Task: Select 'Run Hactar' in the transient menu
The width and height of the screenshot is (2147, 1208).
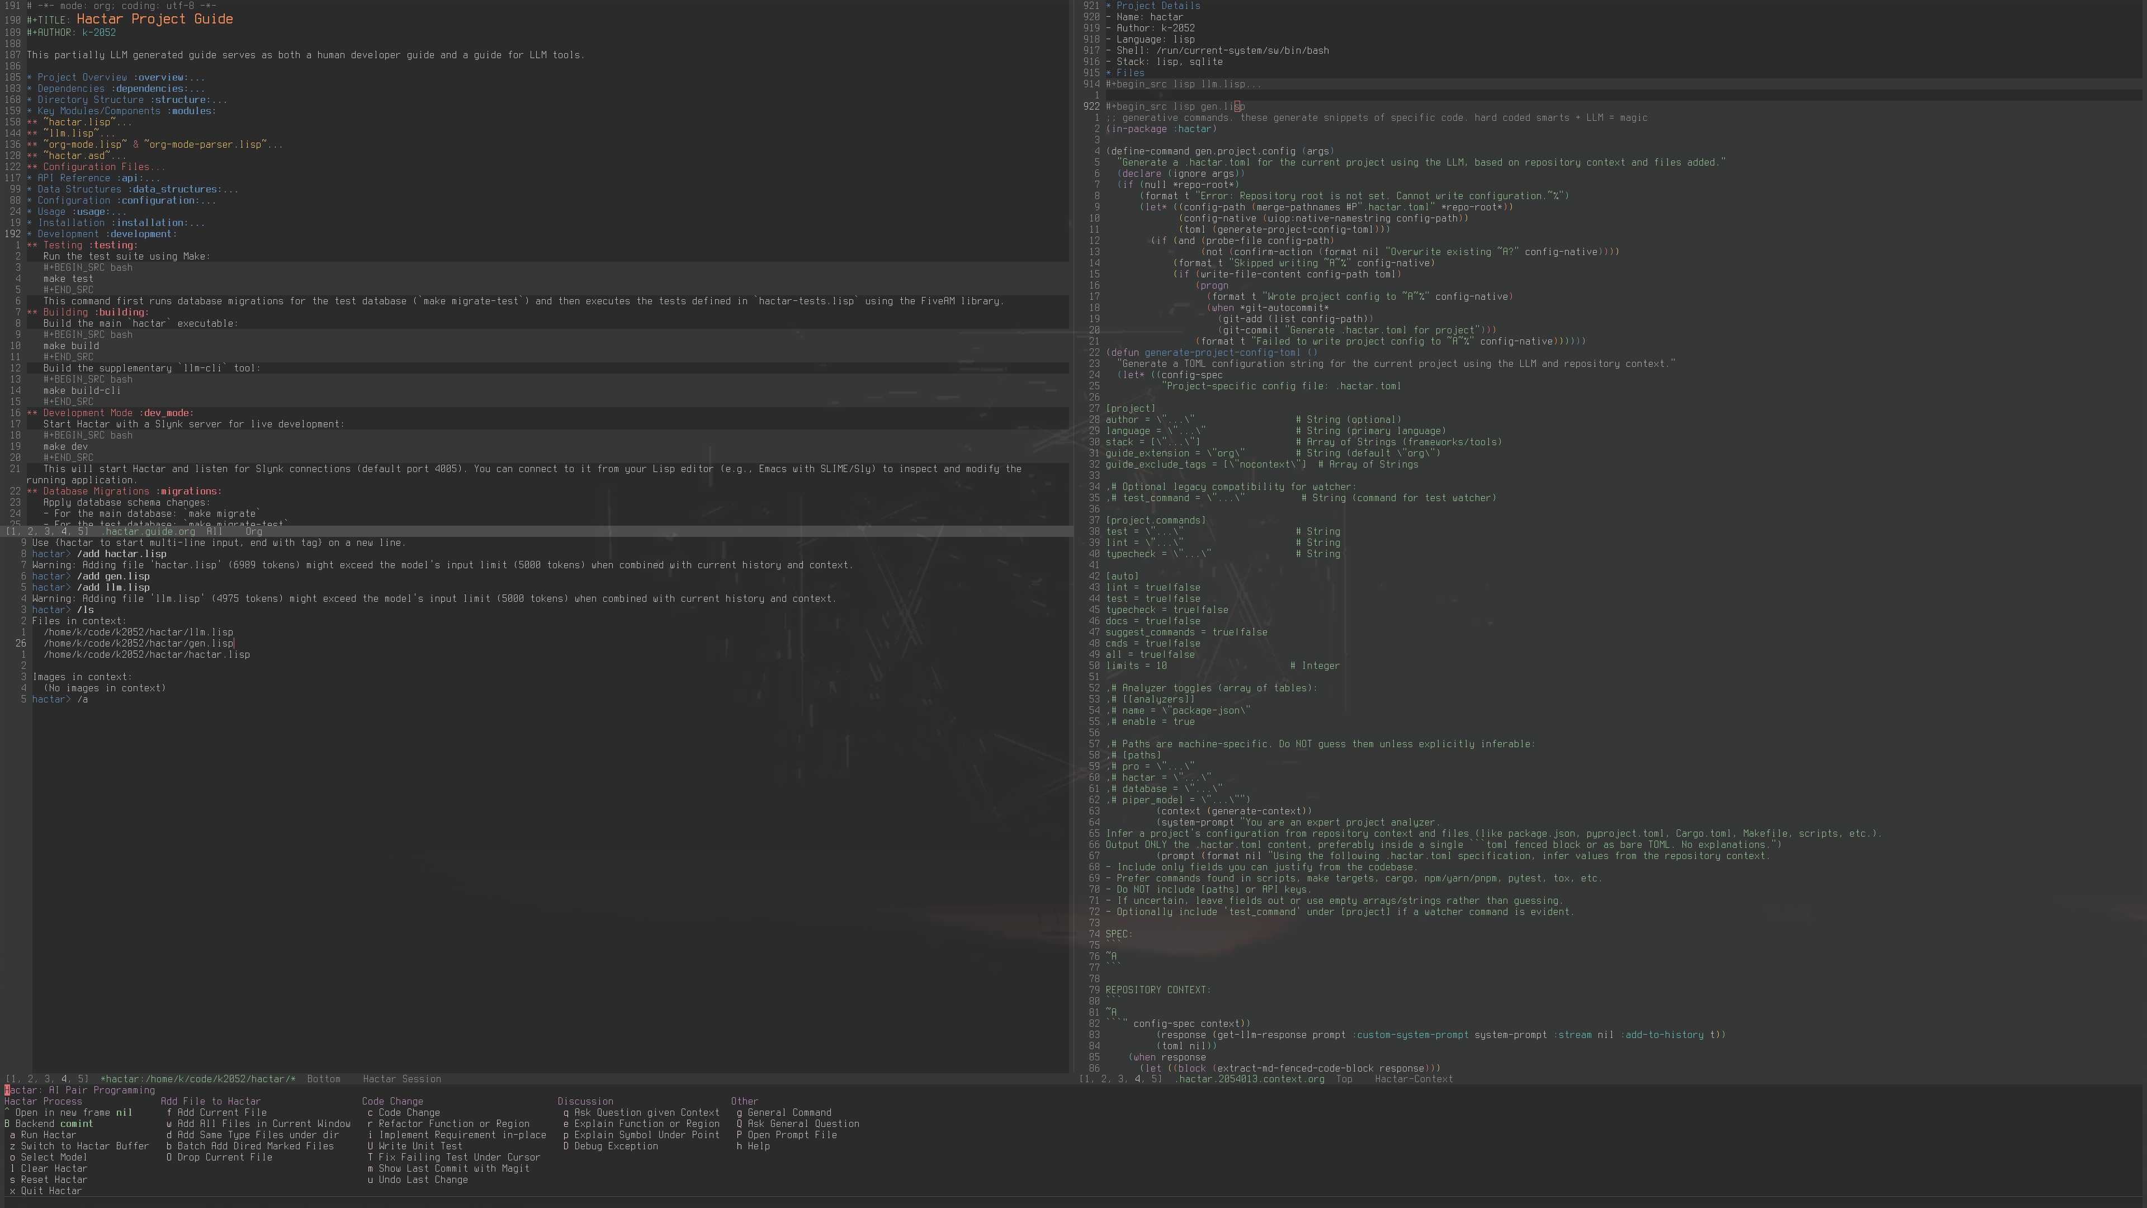Action: (x=48, y=1135)
